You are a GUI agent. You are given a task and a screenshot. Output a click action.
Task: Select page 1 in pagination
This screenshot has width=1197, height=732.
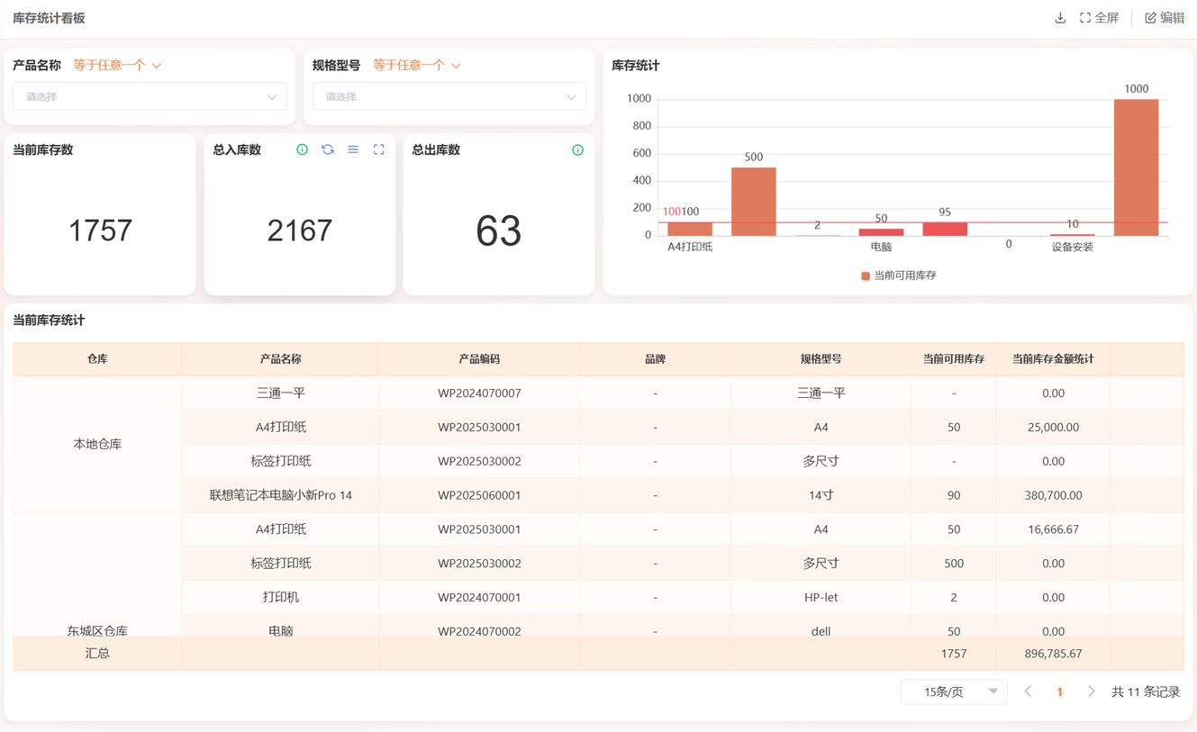point(1059,691)
